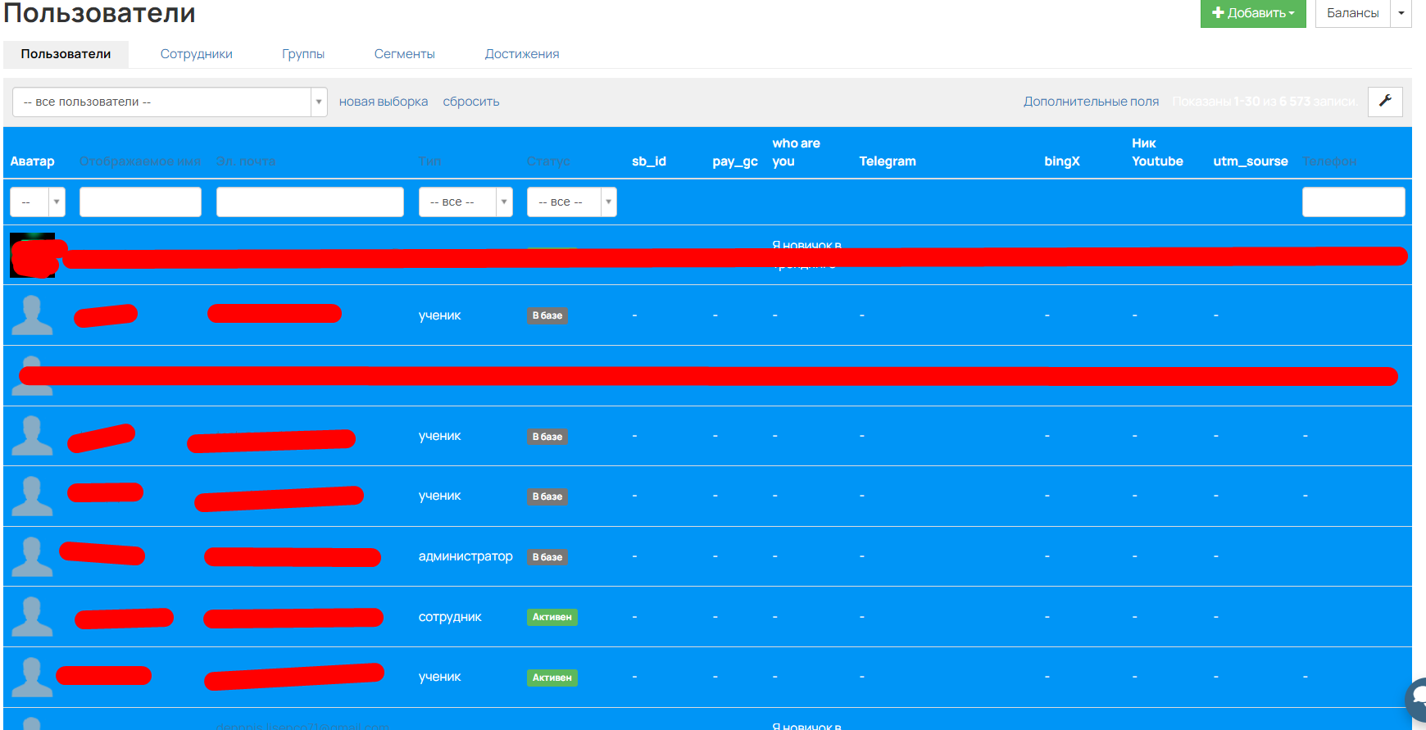Expand the Балансы dropdown arrow
Screen dimensions: 1426x730
(1401, 13)
